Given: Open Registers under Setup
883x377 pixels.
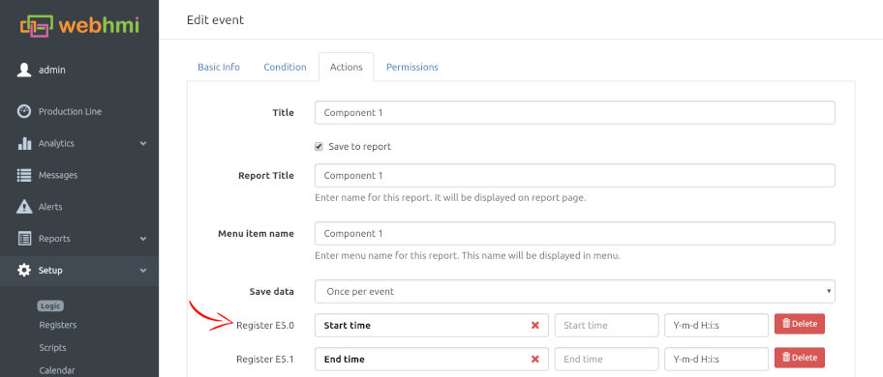Looking at the screenshot, I should click(x=58, y=325).
